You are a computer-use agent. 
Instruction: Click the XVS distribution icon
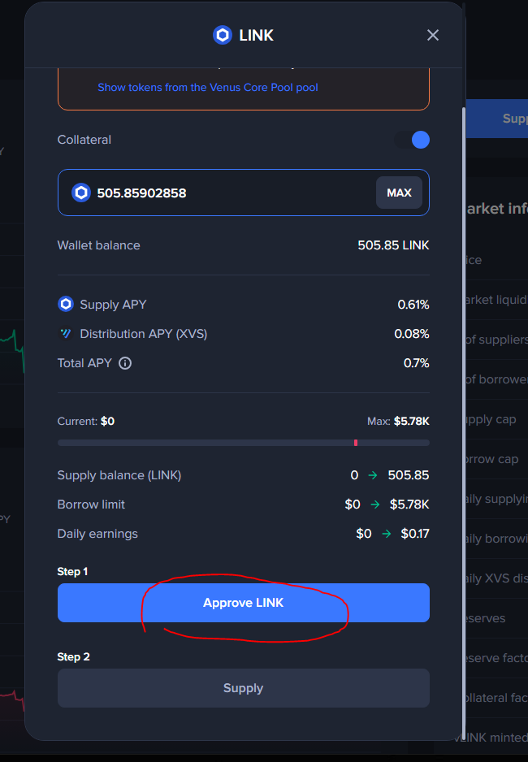pos(66,333)
